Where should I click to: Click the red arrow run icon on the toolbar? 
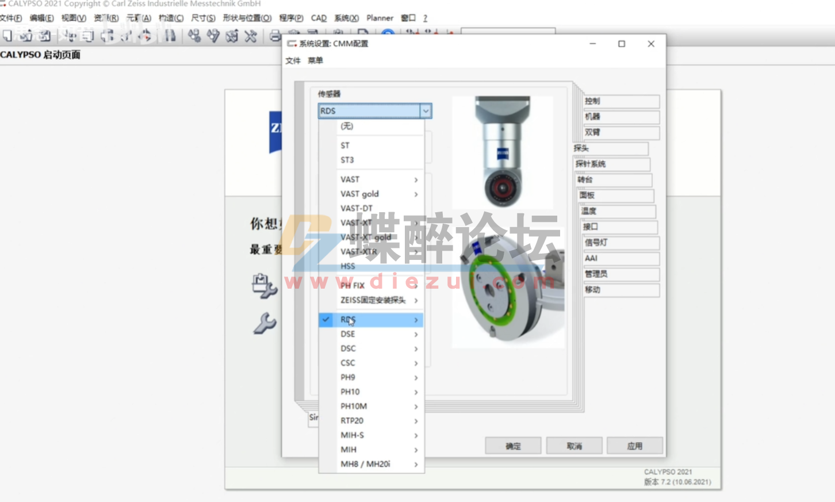(x=145, y=36)
